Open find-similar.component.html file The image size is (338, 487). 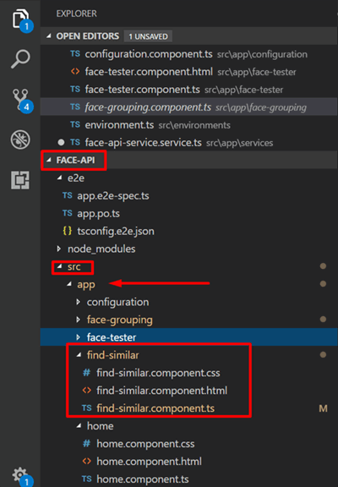coord(161,391)
